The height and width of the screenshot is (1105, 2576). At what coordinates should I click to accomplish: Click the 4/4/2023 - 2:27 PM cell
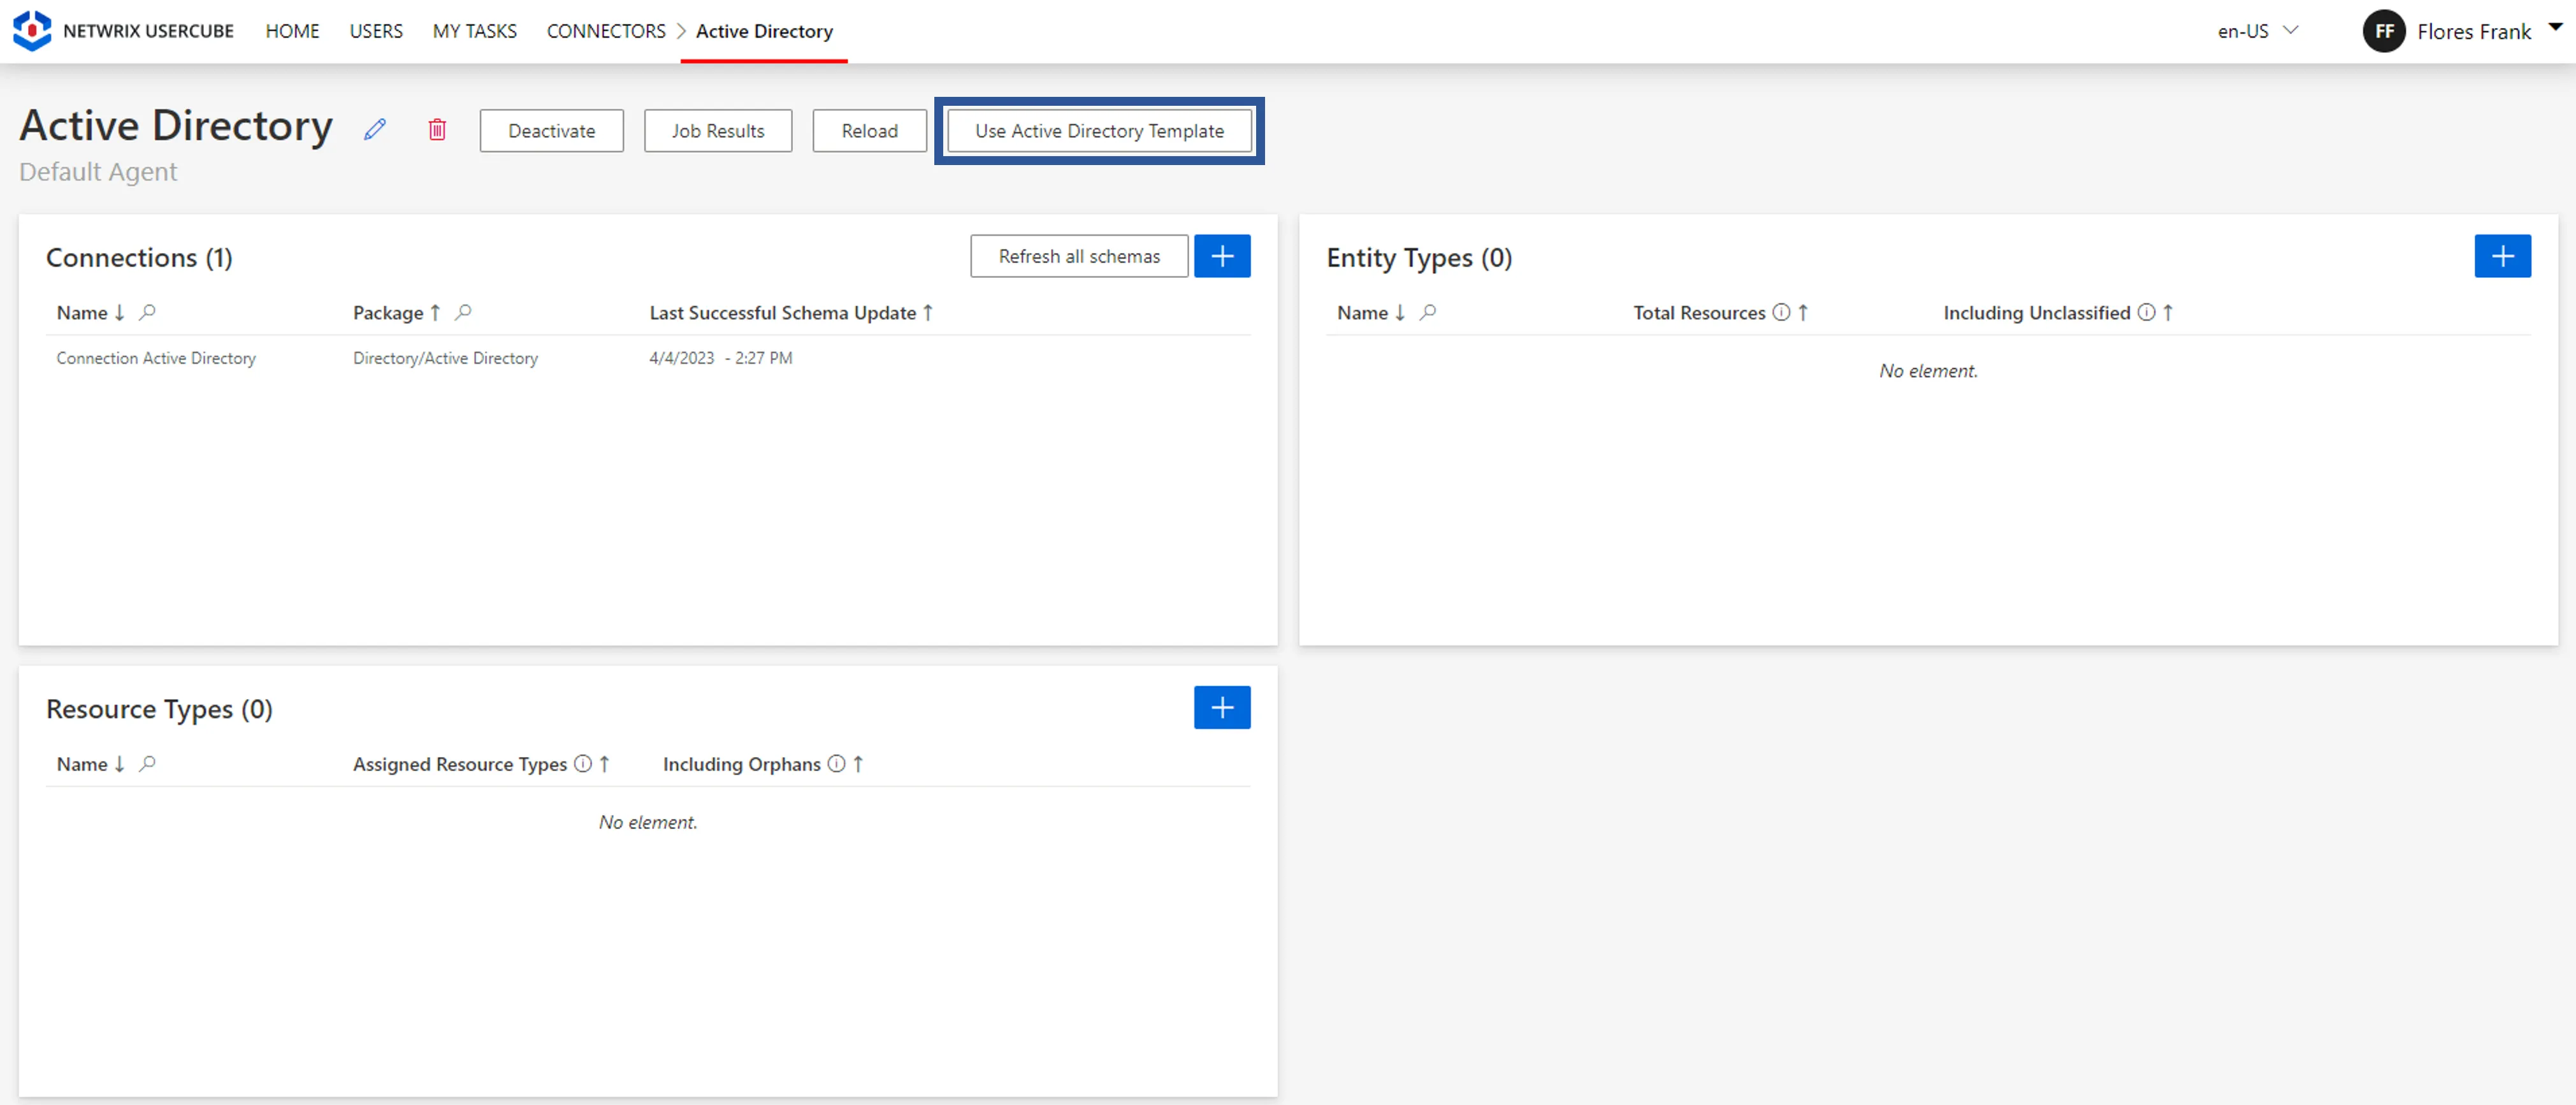[721, 358]
